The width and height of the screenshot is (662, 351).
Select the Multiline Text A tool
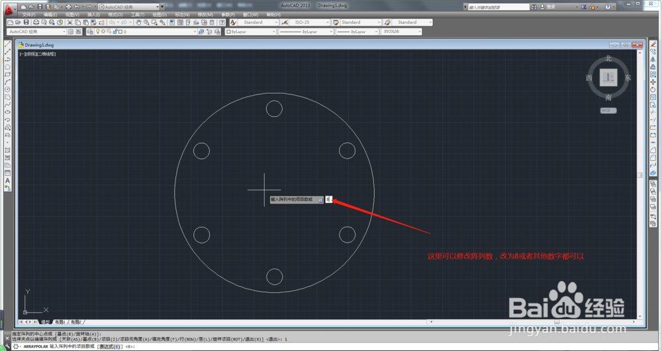7,180
